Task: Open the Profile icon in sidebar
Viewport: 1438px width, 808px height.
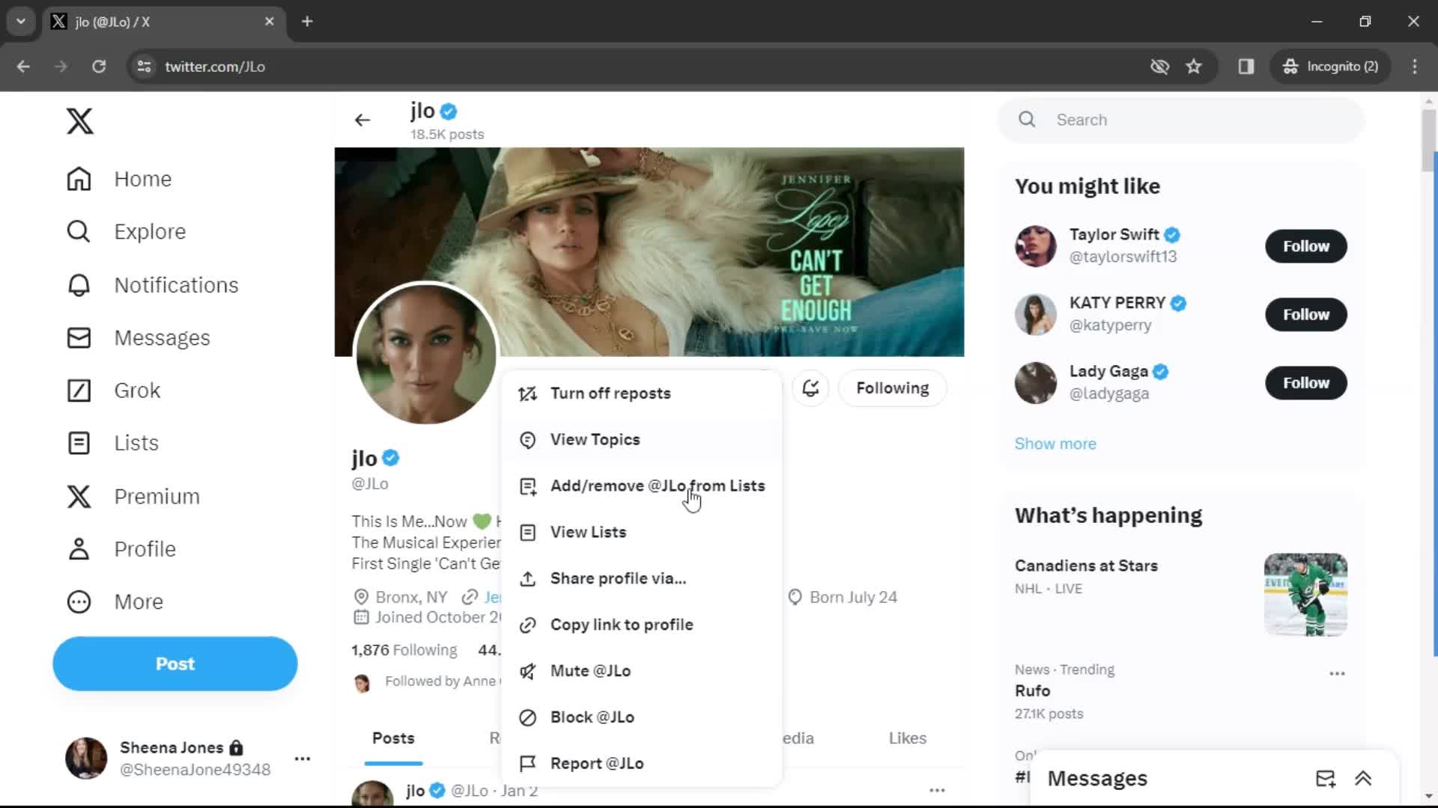Action: click(x=79, y=548)
